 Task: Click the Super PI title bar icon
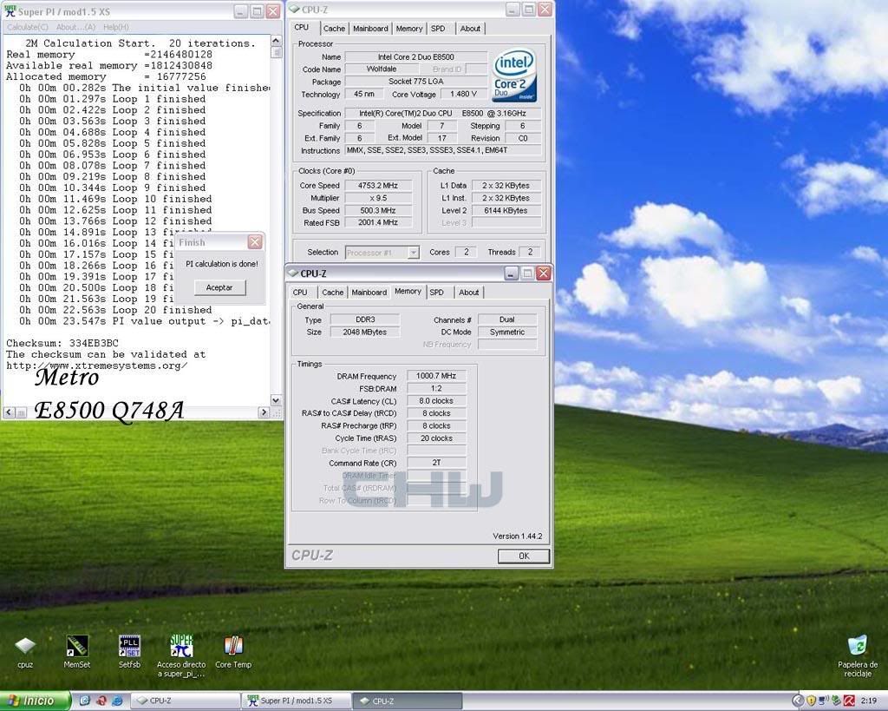coord(10,10)
